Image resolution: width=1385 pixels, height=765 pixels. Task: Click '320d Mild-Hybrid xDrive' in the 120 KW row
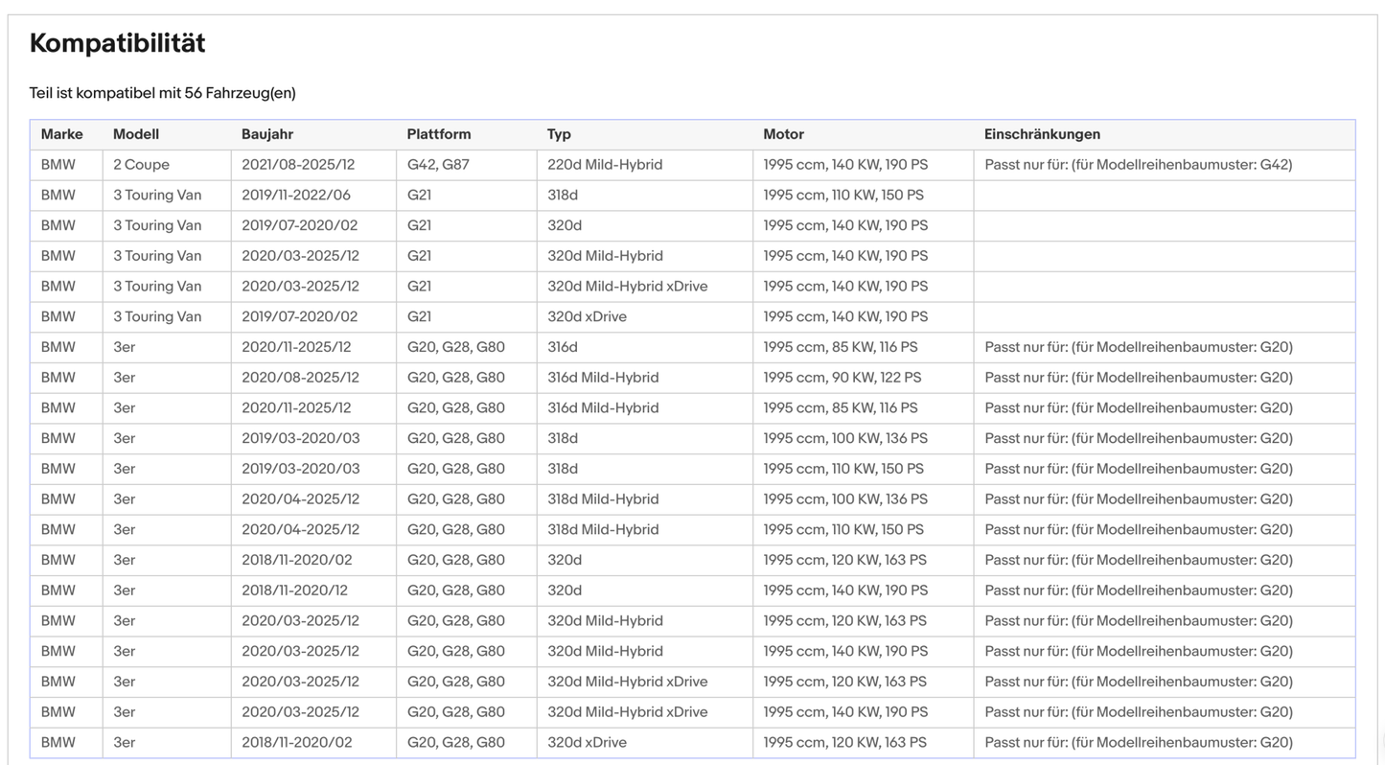click(x=628, y=682)
